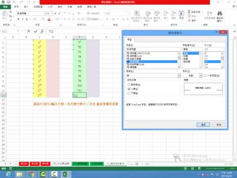Viewport: 237px width, 178px height.
Task: Click the worksheet vertical scrollbar
Action: click(x=235, y=98)
